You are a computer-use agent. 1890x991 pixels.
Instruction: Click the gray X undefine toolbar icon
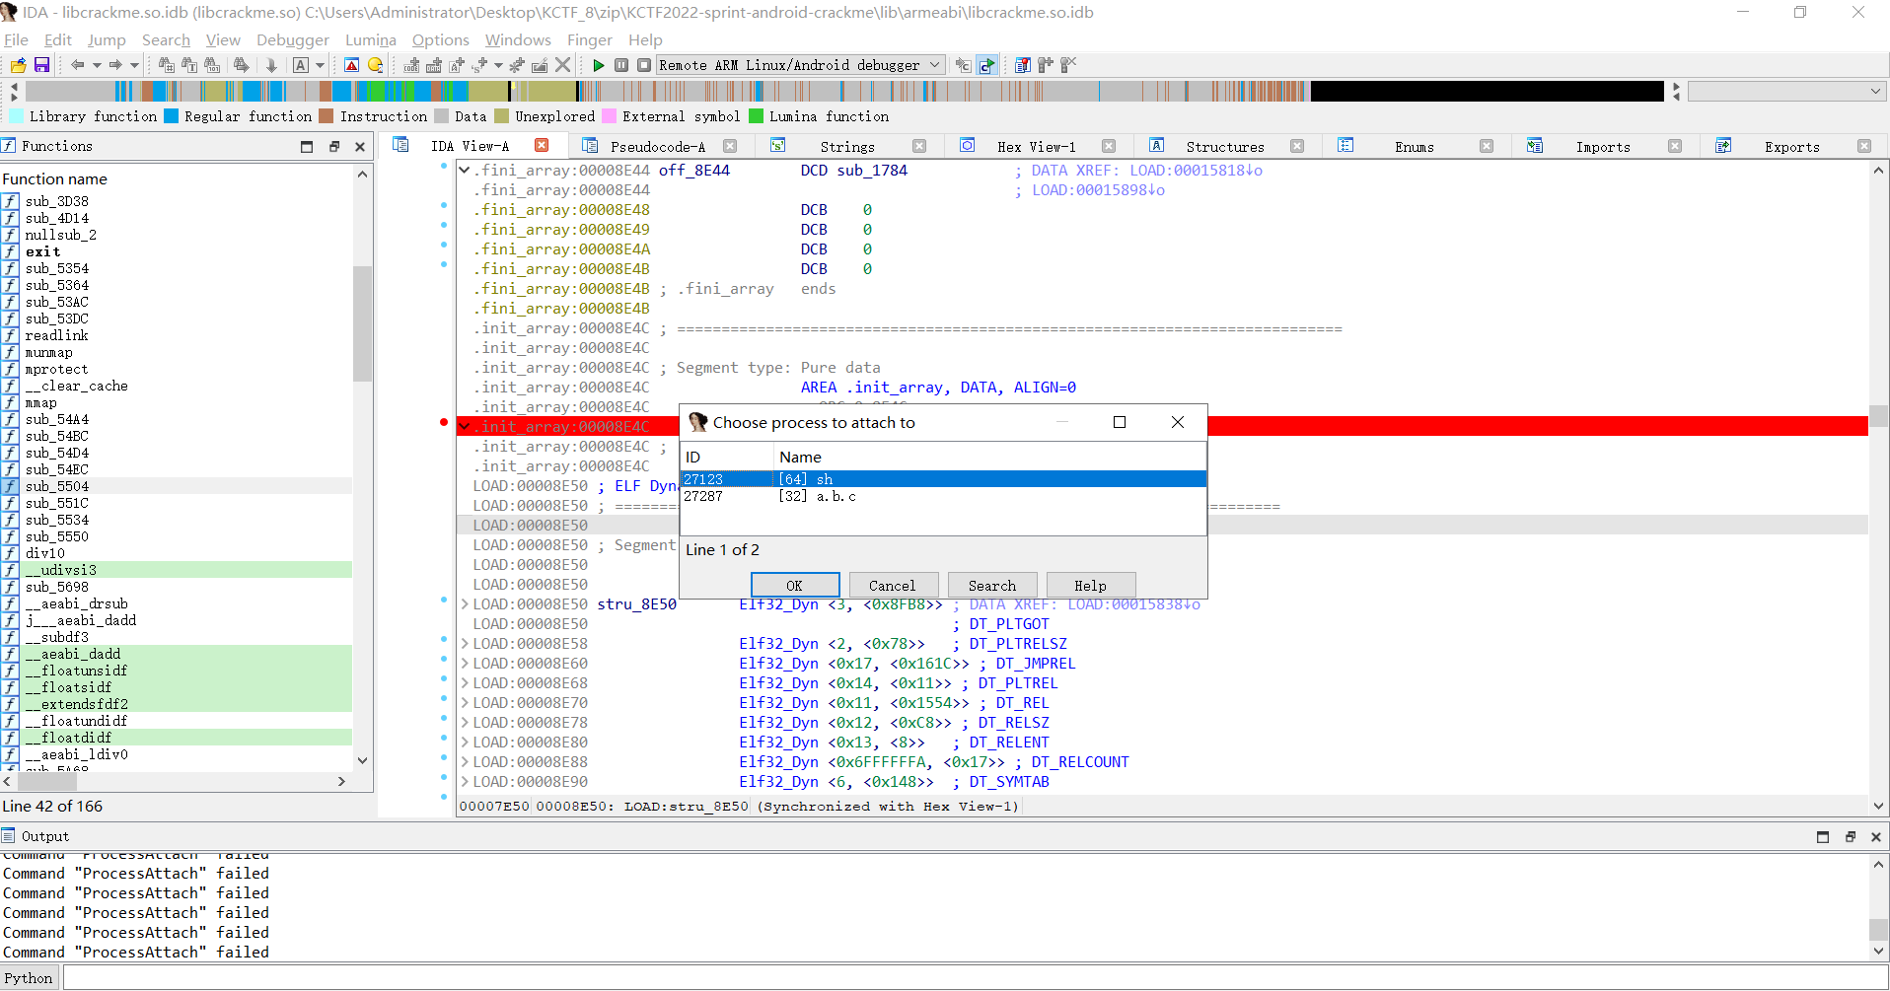562,65
